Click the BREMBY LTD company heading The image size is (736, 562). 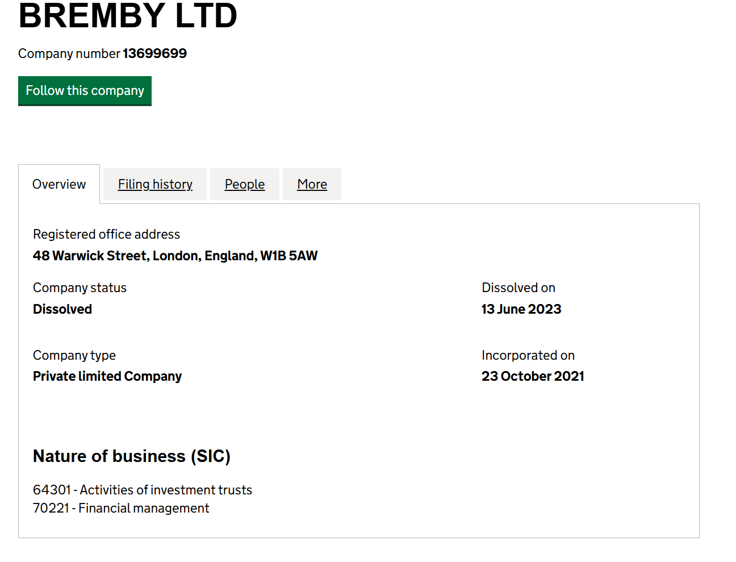pyautogui.click(x=128, y=16)
